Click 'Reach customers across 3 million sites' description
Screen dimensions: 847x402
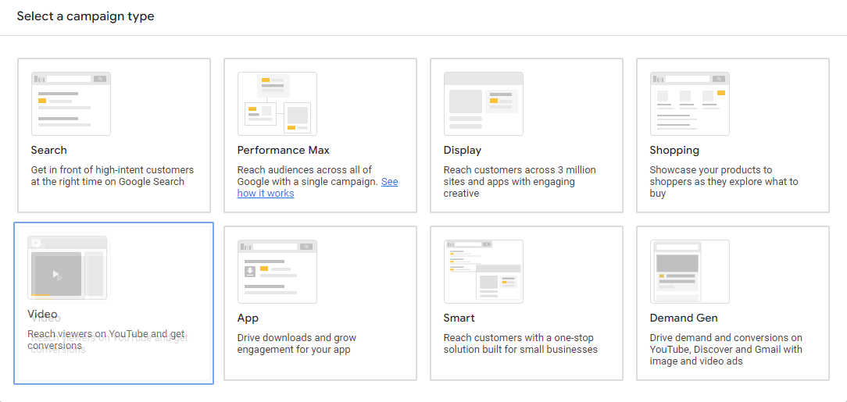pyautogui.click(x=520, y=181)
